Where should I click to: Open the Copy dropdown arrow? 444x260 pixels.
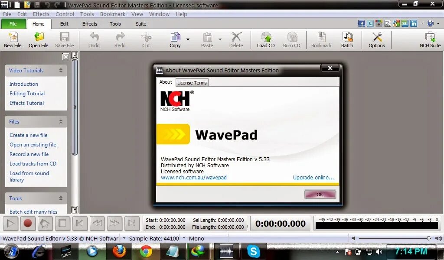188,39
